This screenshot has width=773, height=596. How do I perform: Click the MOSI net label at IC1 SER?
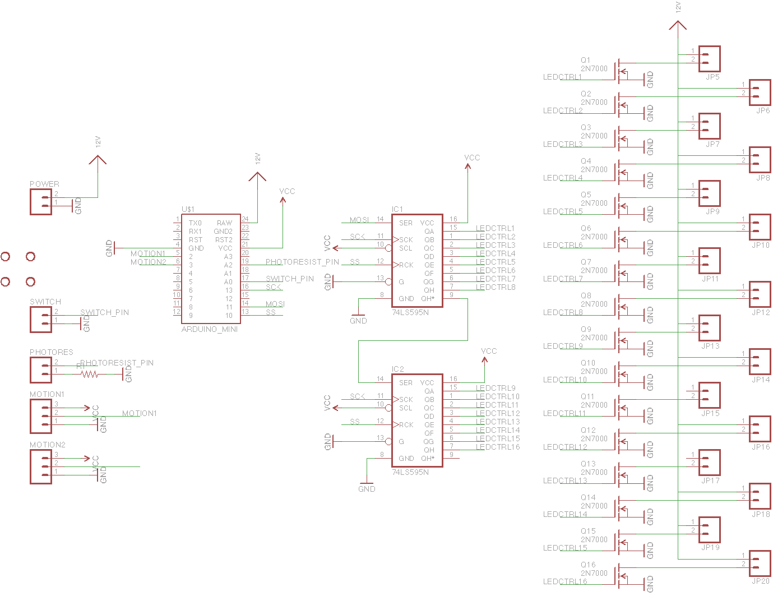coord(359,220)
